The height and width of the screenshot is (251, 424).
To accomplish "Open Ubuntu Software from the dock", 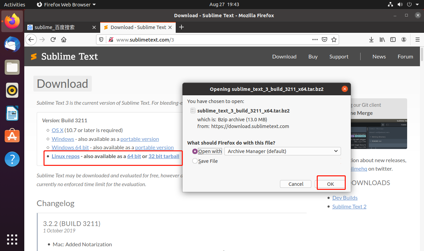I will pyautogui.click(x=12, y=136).
